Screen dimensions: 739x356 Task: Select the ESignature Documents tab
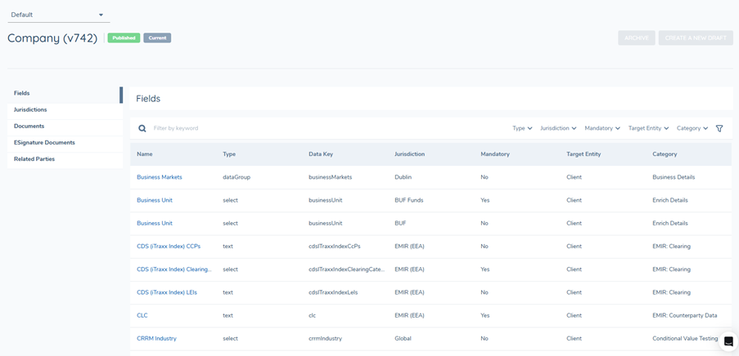click(44, 142)
